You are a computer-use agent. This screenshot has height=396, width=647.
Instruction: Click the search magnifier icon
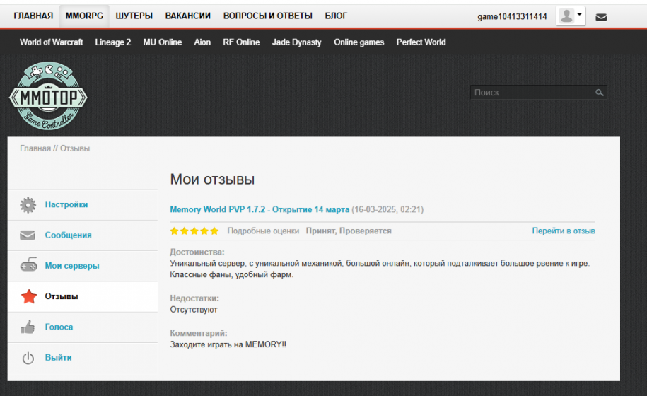click(x=600, y=93)
